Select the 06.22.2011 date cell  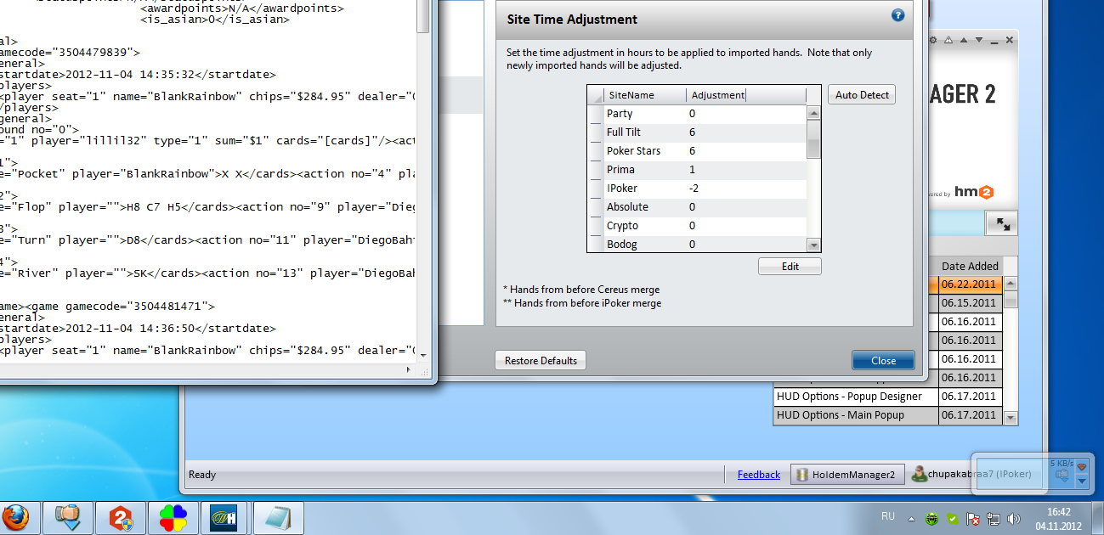(x=971, y=284)
